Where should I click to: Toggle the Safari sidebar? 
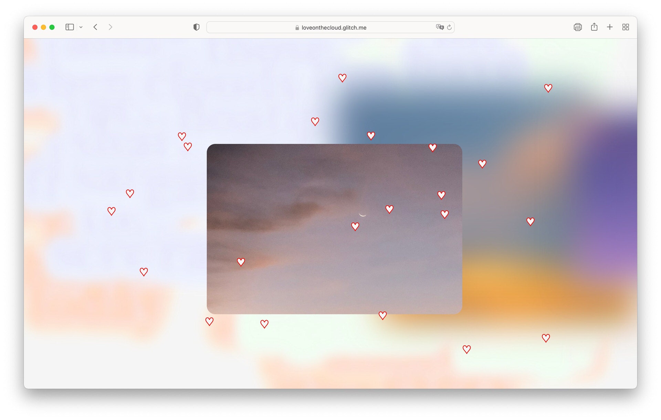click(70, 27)
